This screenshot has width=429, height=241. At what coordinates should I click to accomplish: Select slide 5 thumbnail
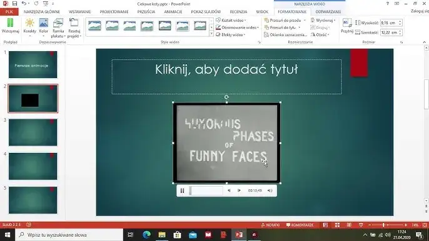click(33, 200)
